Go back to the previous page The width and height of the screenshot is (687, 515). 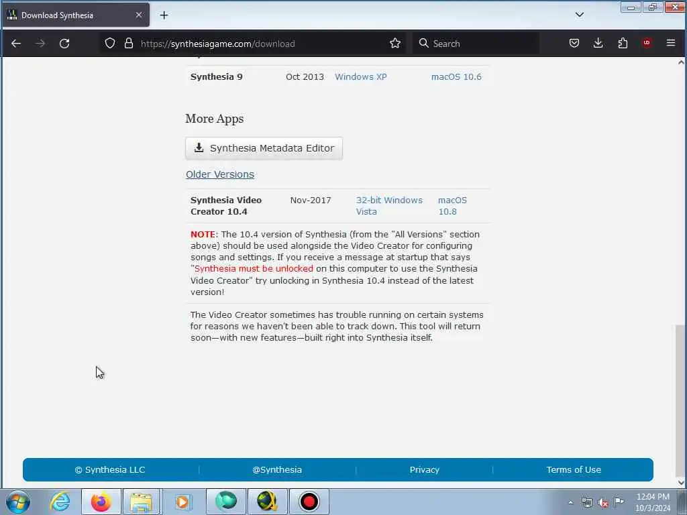pos(16,44)
